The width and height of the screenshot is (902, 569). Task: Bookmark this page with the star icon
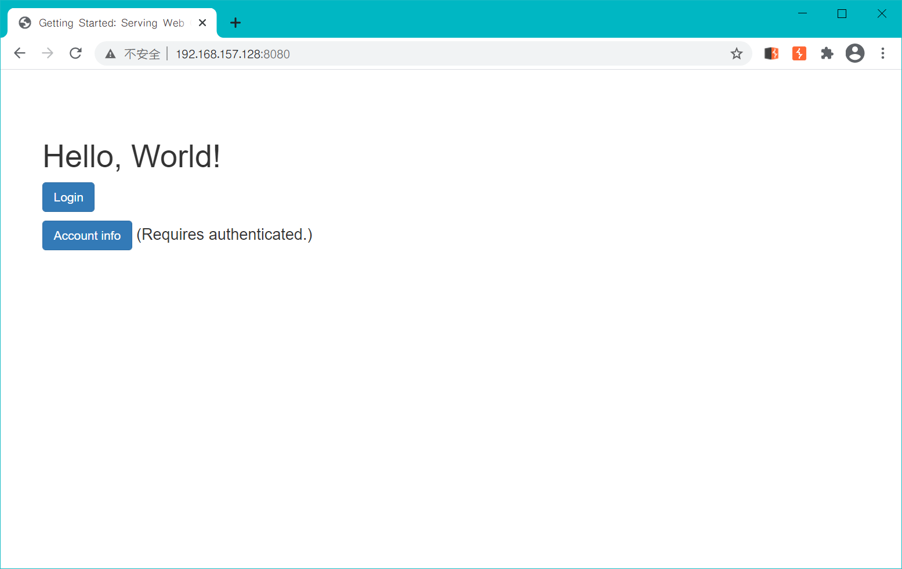click(x=737, y=54)
